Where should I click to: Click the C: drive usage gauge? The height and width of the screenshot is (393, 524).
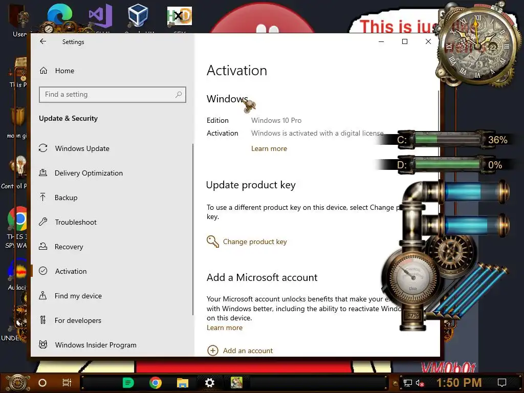click(x=447, y=139)
